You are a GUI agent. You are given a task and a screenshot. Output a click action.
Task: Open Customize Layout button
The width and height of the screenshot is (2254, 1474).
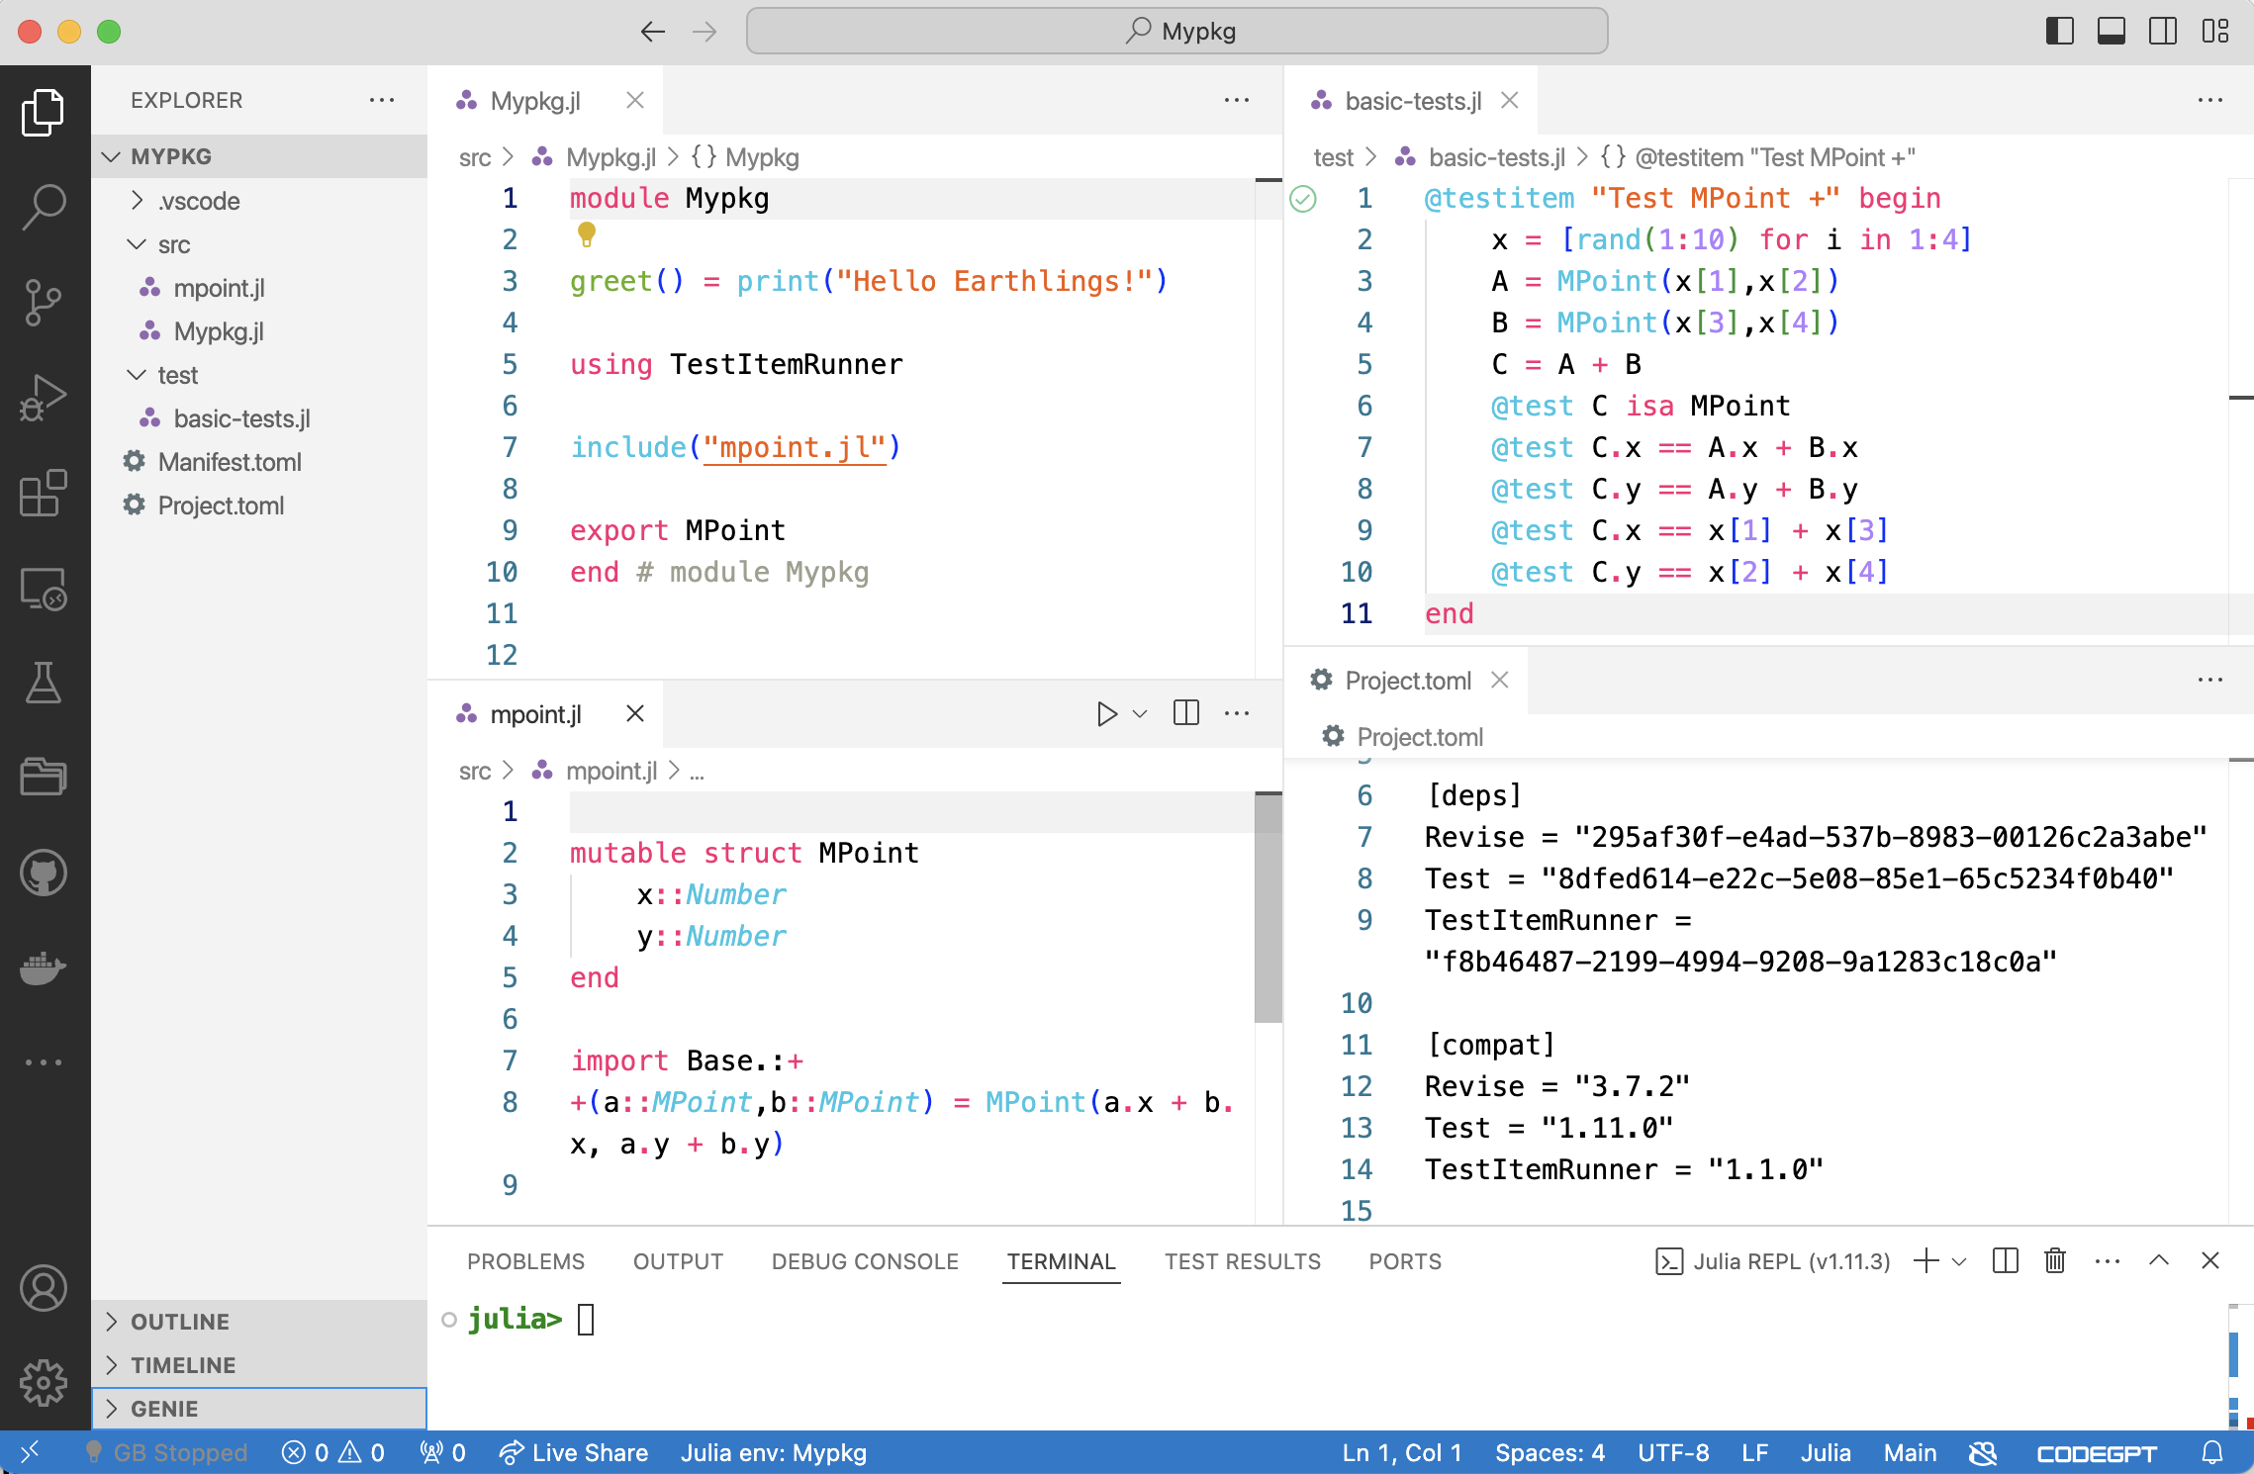pyautogui.click(x=2215, y=32)
